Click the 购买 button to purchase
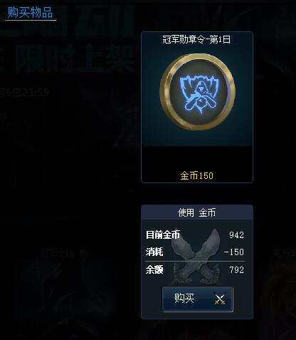This screenshot has width=296, height=340. click(197, 299)
